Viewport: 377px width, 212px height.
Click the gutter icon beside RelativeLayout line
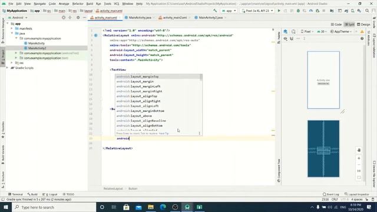(95, 35)
